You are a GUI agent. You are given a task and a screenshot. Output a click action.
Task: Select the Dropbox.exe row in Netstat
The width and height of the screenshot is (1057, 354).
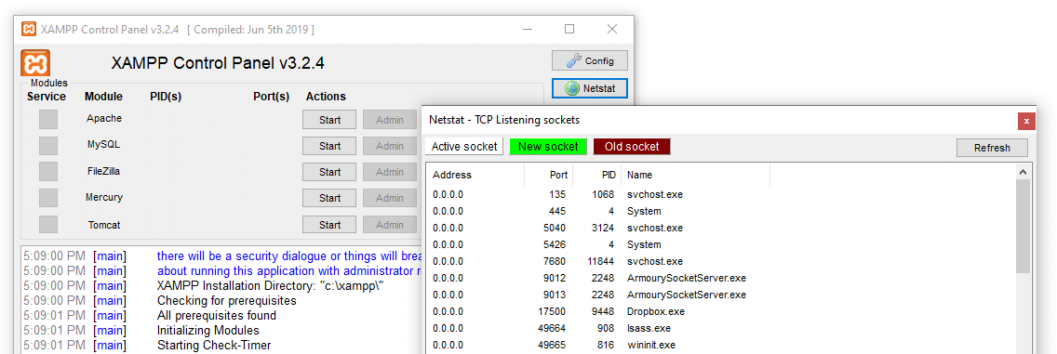720,311
